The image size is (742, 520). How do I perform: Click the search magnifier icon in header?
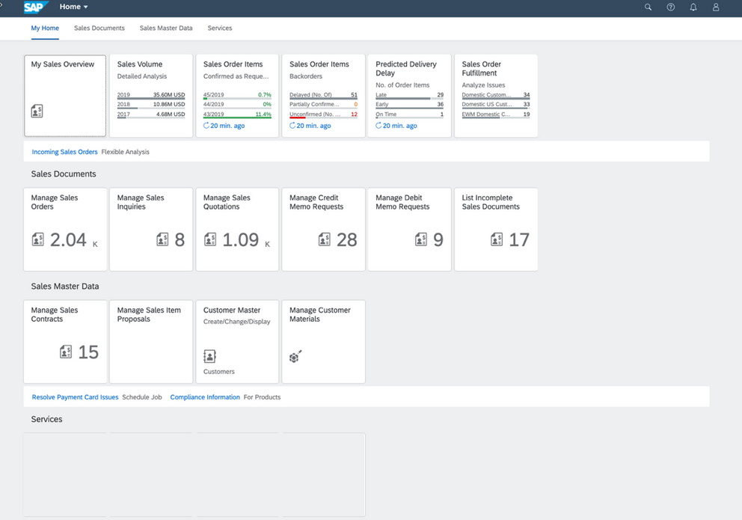coord(648,7)
